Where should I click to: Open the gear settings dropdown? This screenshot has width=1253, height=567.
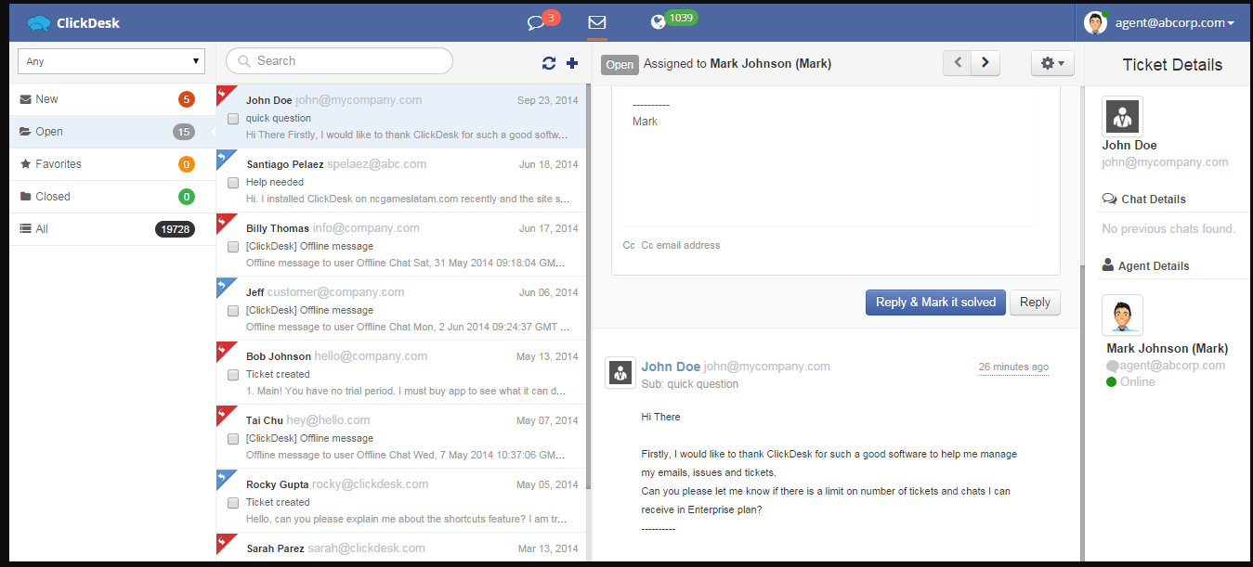tap(1052, 63)
